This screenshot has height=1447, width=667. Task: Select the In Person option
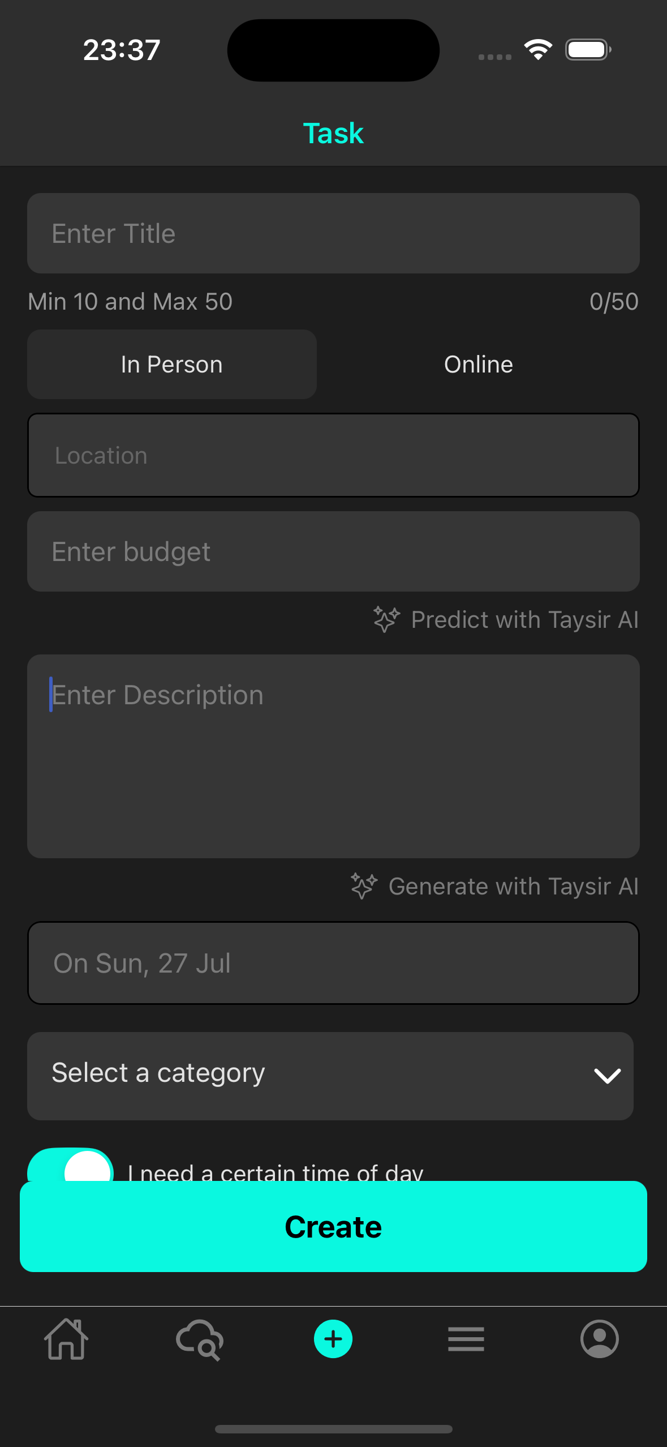[172, 365]
